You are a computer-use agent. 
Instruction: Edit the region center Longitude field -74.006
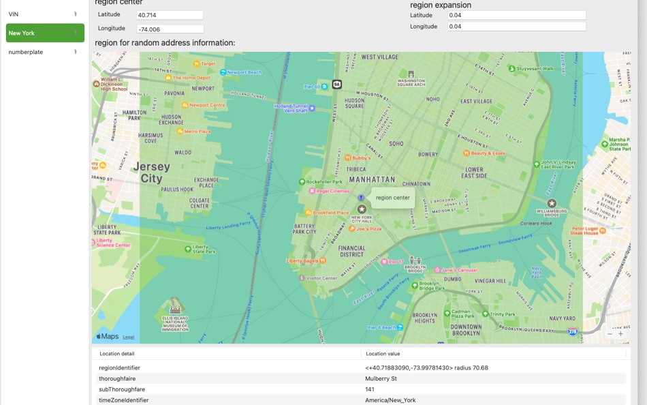[x=170, y=29]
